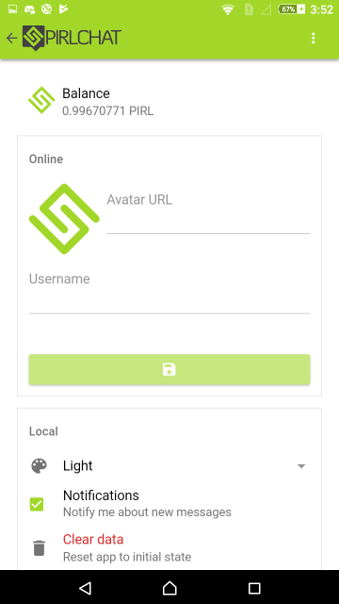
Task: Focus the Username input field
Action: pos(169,293)
